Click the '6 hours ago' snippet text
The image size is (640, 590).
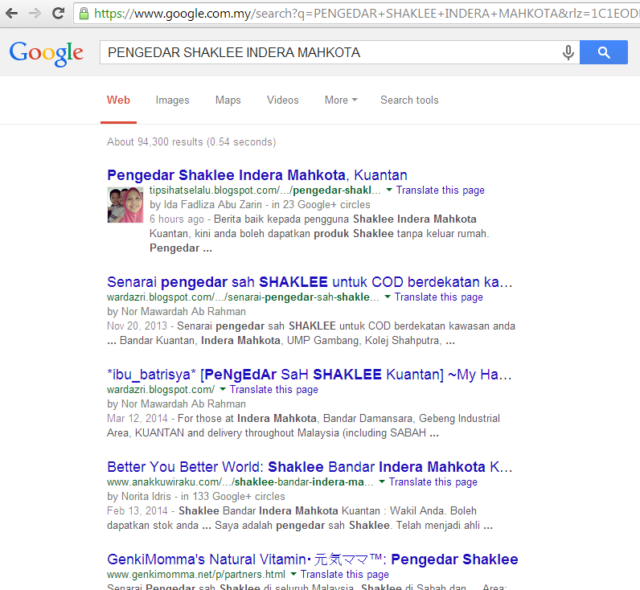tap(176, 219)
